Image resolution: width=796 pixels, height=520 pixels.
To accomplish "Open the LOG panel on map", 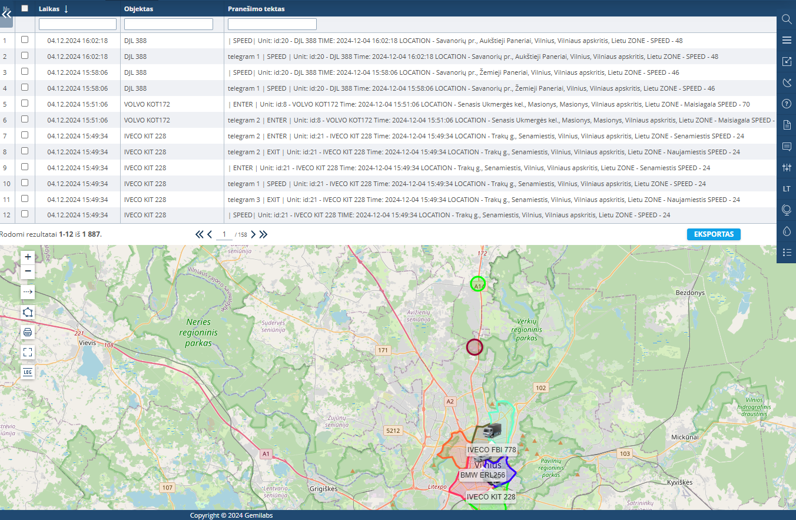I will 28,372.
